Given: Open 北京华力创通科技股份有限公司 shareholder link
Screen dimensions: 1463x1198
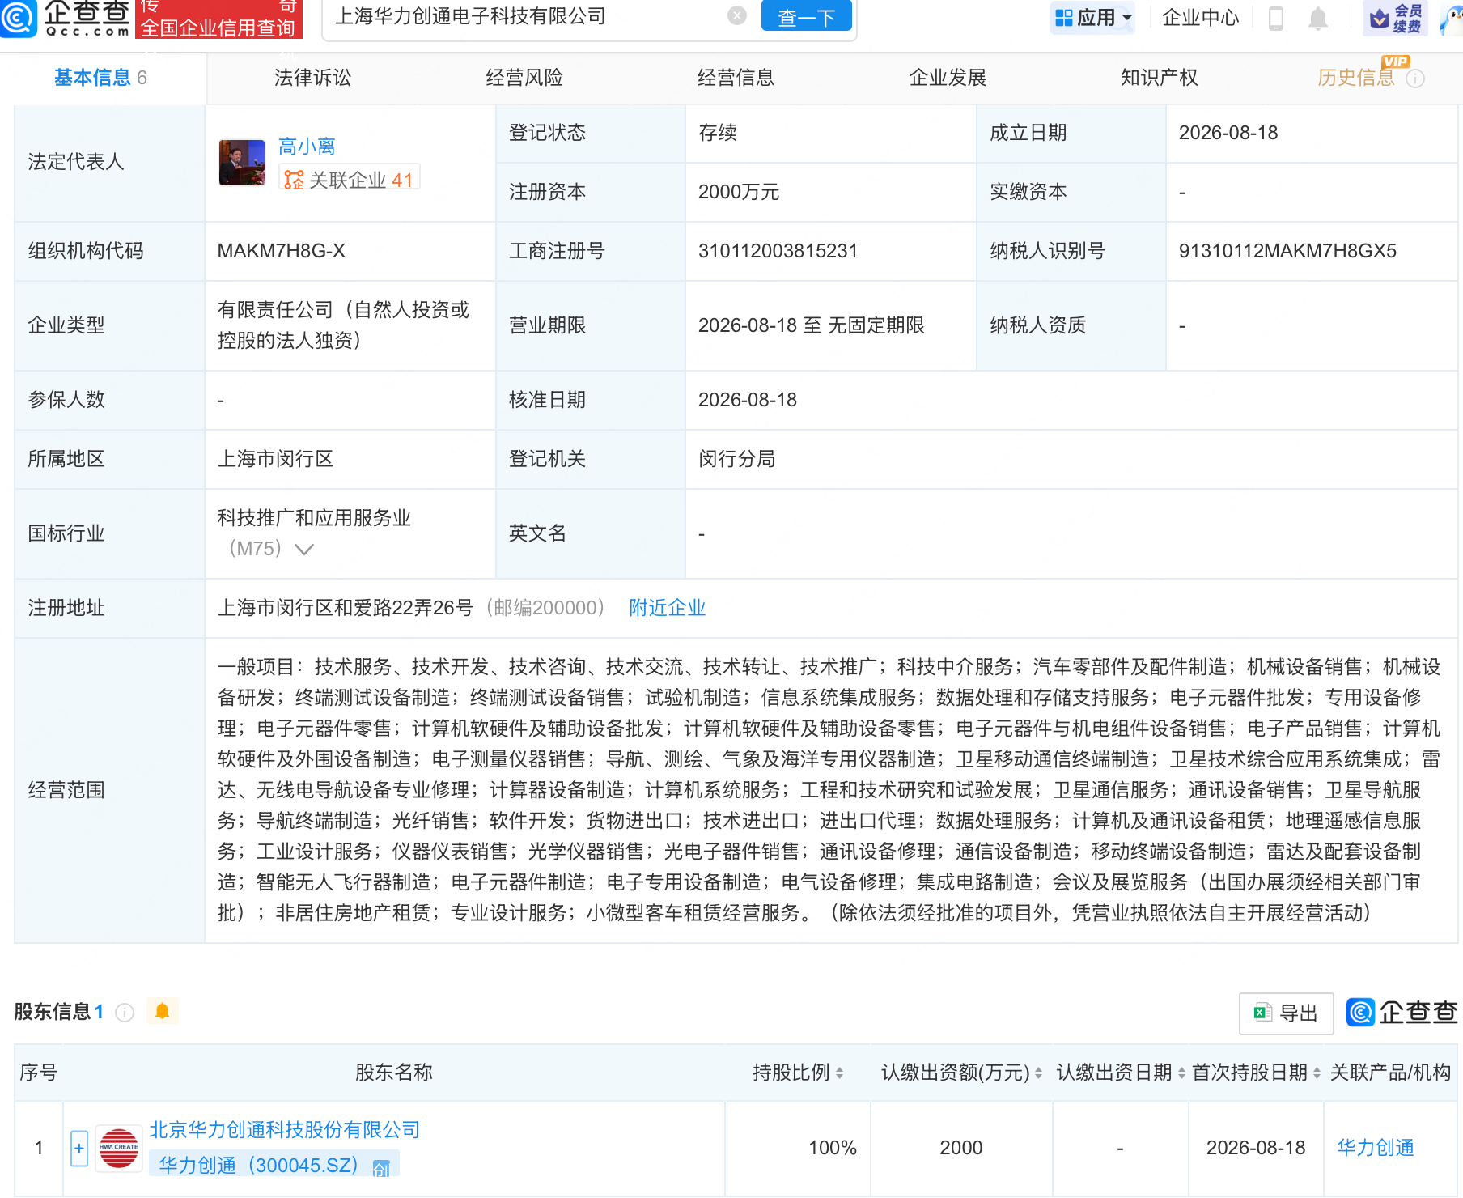Looking at the screenshot, I should 285,1130.
